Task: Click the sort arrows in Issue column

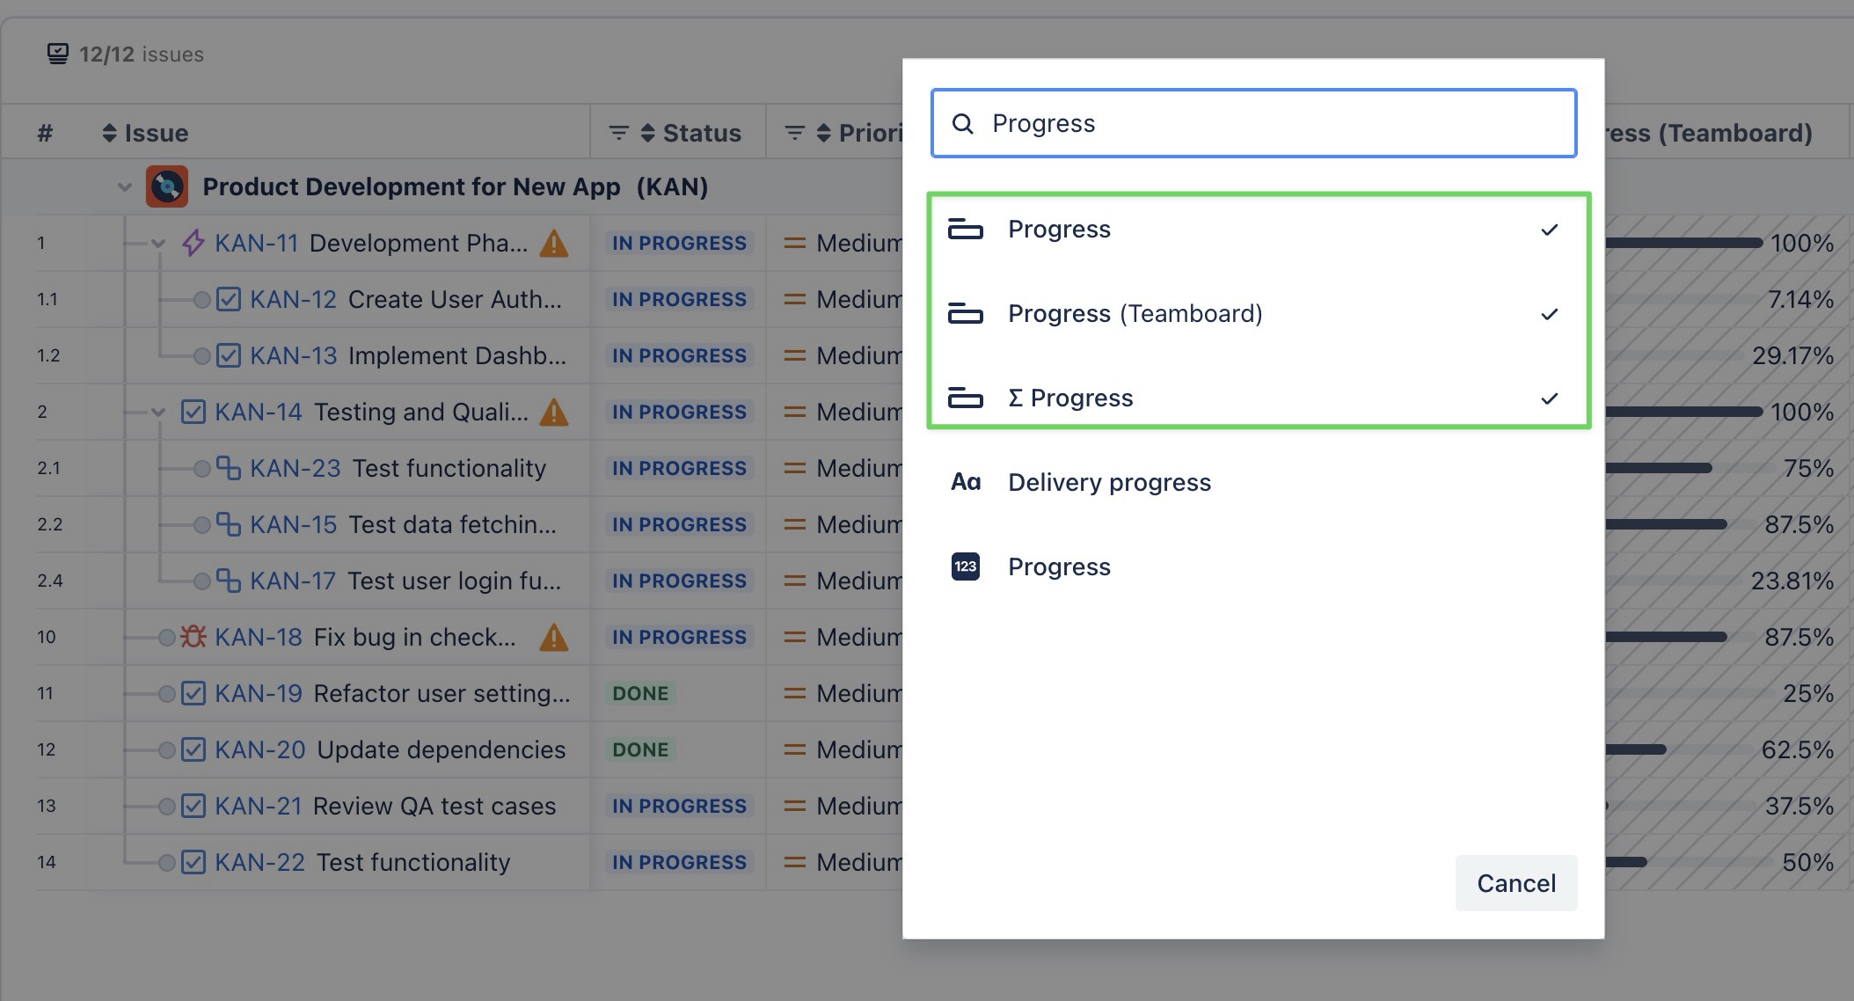Action: 109,133
